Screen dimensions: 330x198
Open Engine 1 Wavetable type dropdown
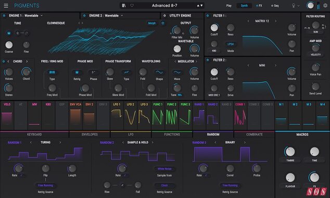click(x=42, y=16)
